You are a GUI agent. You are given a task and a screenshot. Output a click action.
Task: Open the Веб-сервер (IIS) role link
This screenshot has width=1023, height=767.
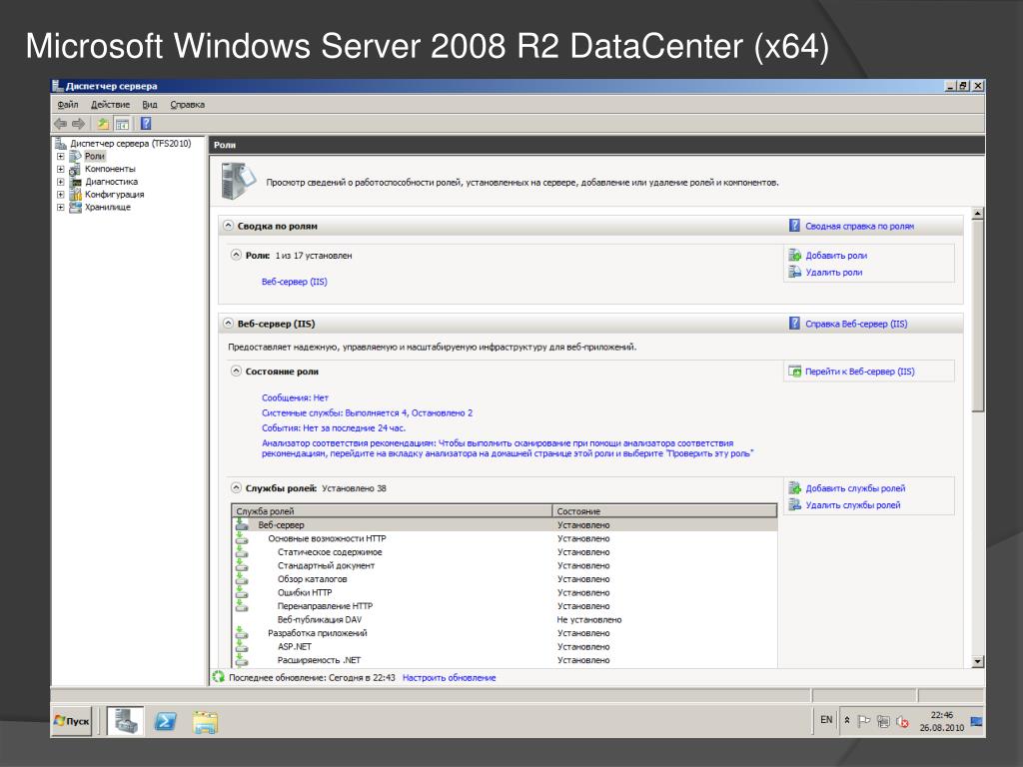[x=295, y=282]
